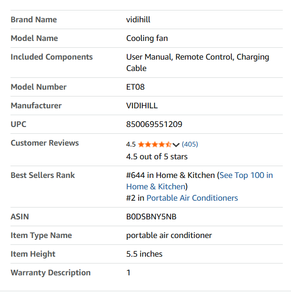This screenshot has height=299, width=291.
Task: Click the Item Type Name value
Action: (169, 235)
